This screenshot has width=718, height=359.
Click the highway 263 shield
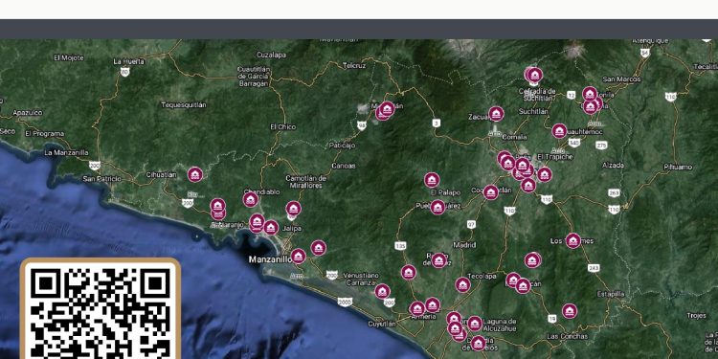[614, 192]
